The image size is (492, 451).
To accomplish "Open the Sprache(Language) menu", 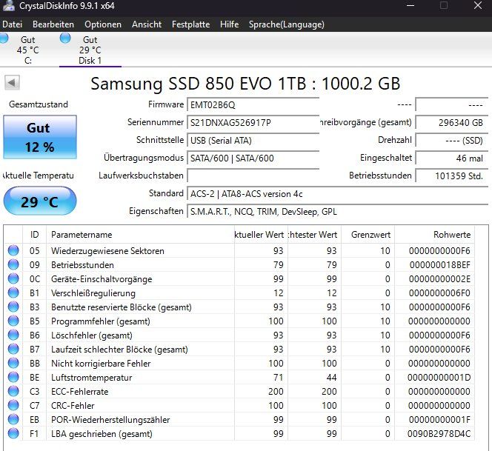I will 287,24.
